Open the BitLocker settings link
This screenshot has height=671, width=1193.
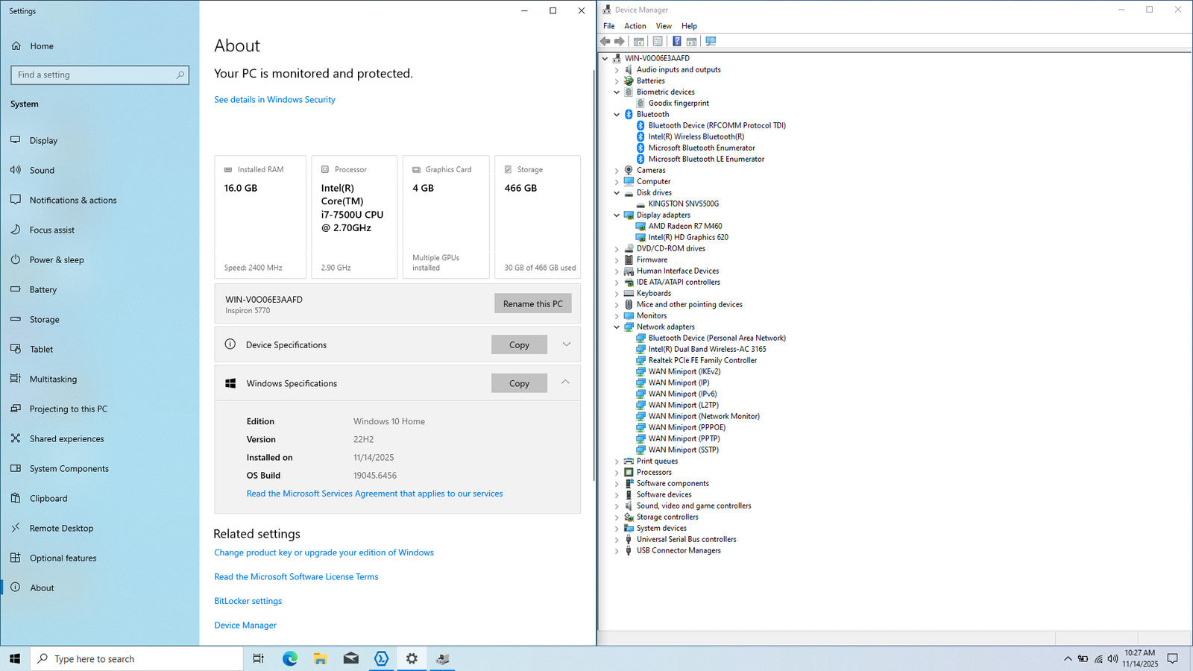point(248,601)
